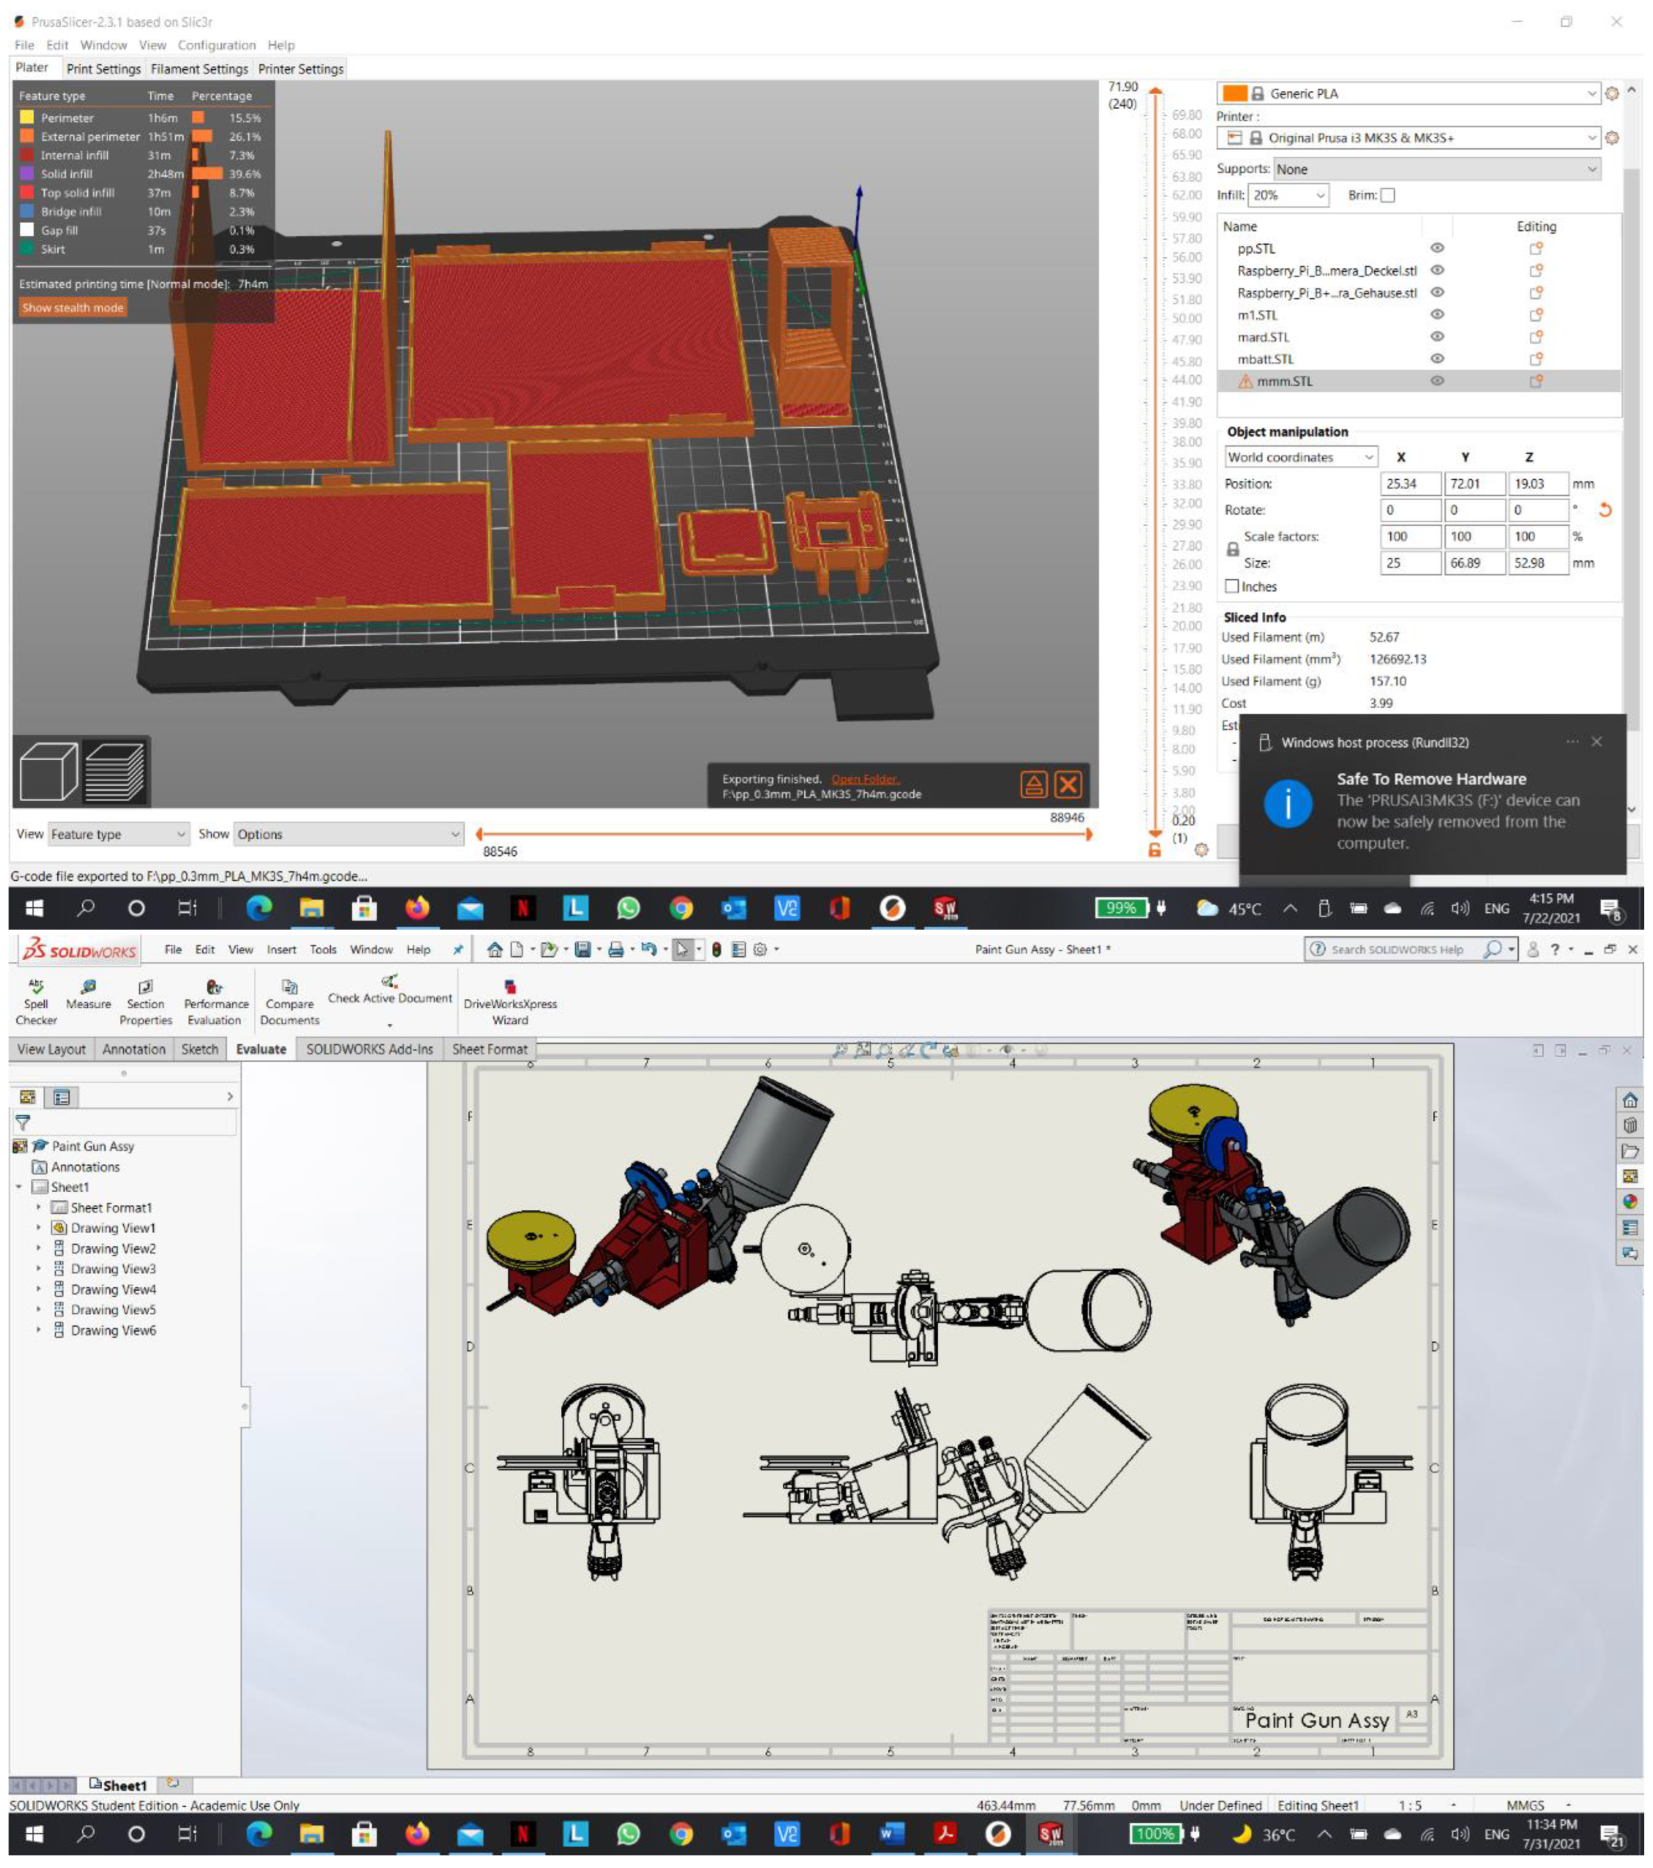The width and height of the screenshot is (1653, 1868).
Task: Hide pp.STL using its eye icon
Action: tap(1436, 248)
